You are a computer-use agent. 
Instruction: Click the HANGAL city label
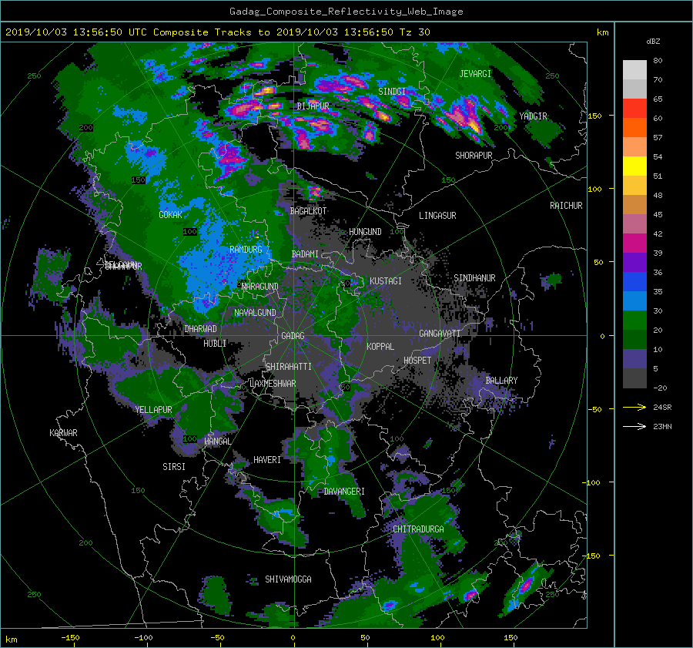click(217, 442)
